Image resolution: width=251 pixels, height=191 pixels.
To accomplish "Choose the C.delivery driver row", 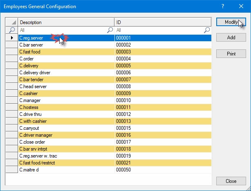I will (x=65, y=73).
